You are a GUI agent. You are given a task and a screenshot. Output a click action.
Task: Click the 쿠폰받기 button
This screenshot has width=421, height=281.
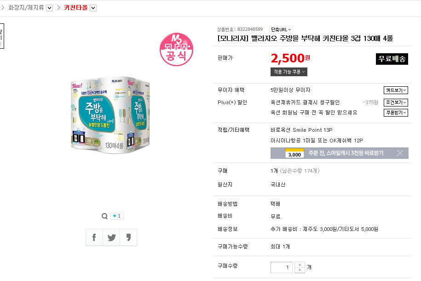396,113
